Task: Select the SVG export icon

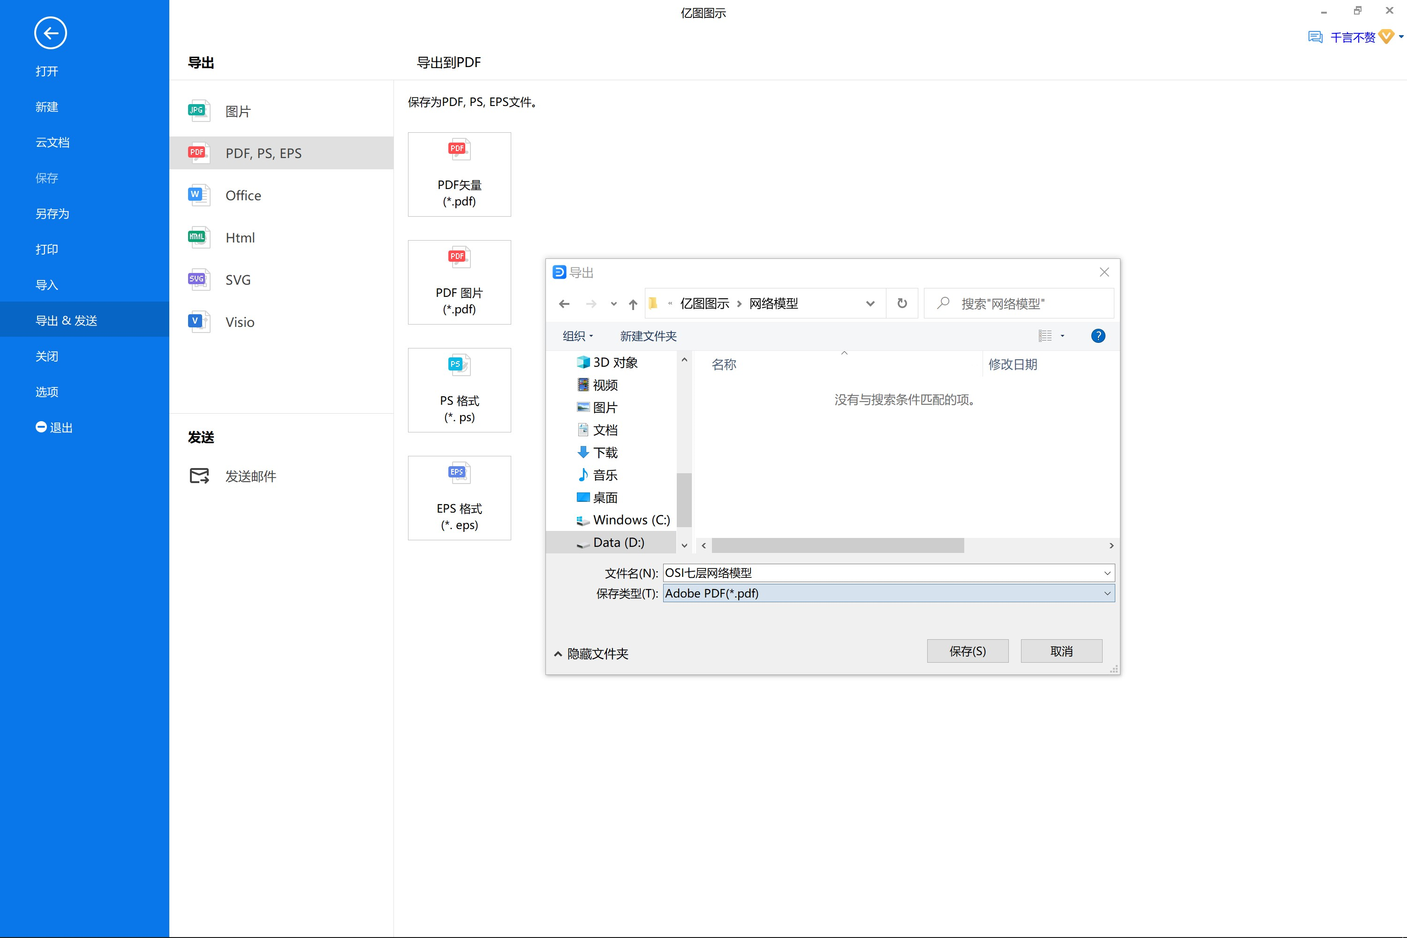Action: pos(198,280)
